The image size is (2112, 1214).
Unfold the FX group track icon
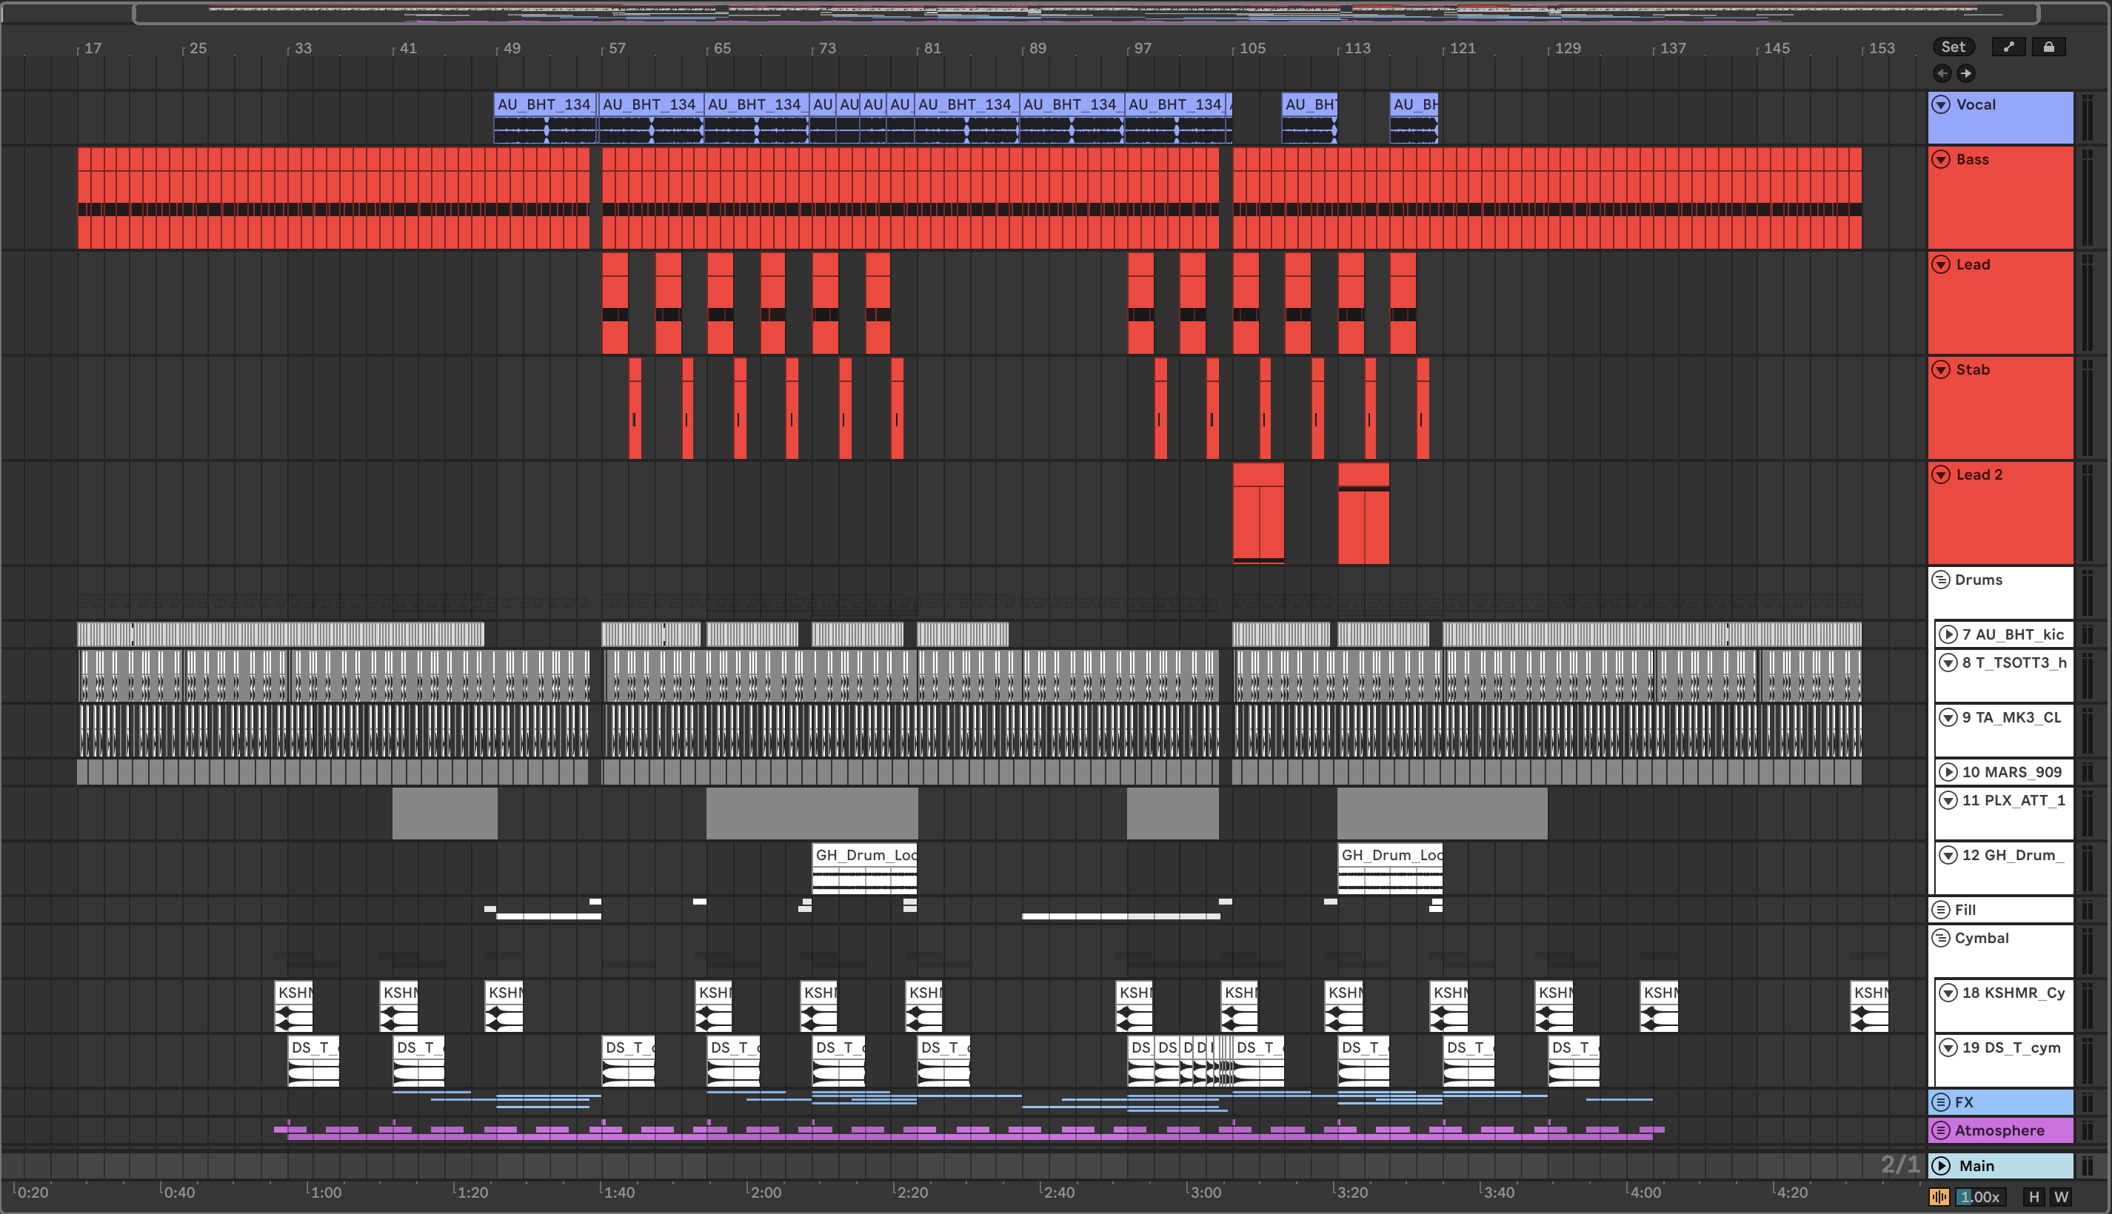[x=1941, y=1101]
